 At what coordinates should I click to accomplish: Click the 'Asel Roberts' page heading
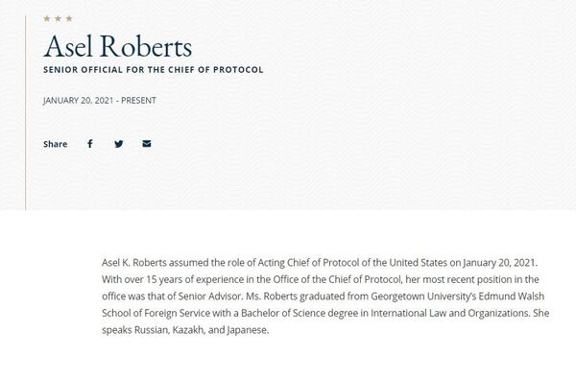pos(117,46)
